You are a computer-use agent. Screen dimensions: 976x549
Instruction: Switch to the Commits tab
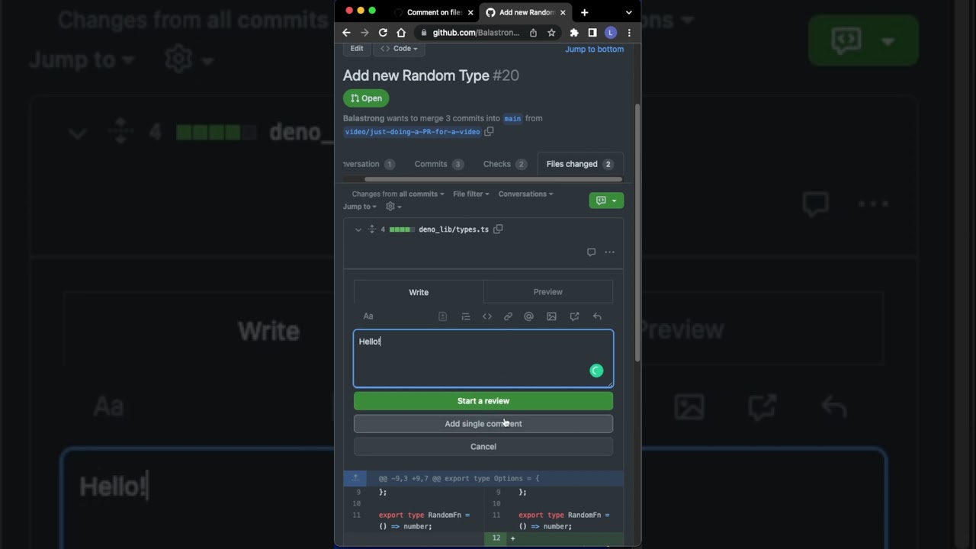pyautogui.click(x=438, y=164)
